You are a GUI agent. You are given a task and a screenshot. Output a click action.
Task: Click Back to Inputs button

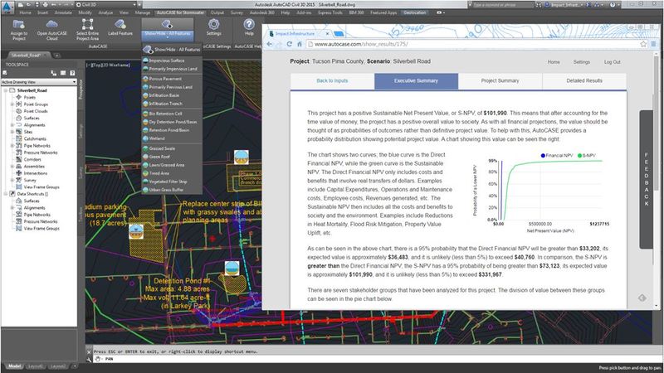tap(332, 81)
